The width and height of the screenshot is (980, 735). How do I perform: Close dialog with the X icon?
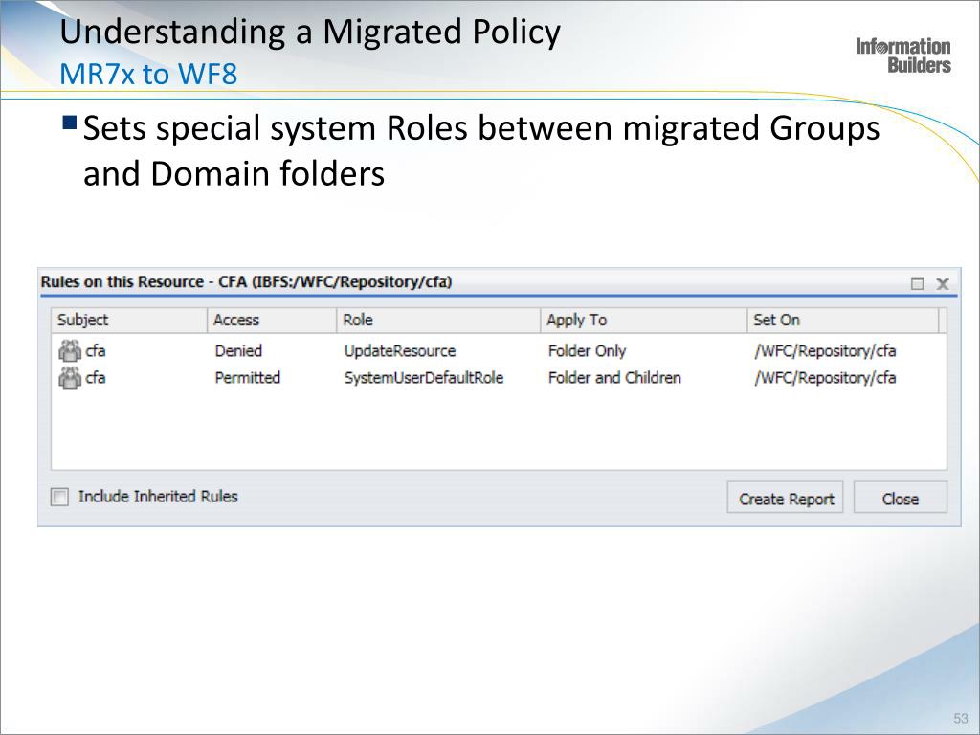coord(943,283)
